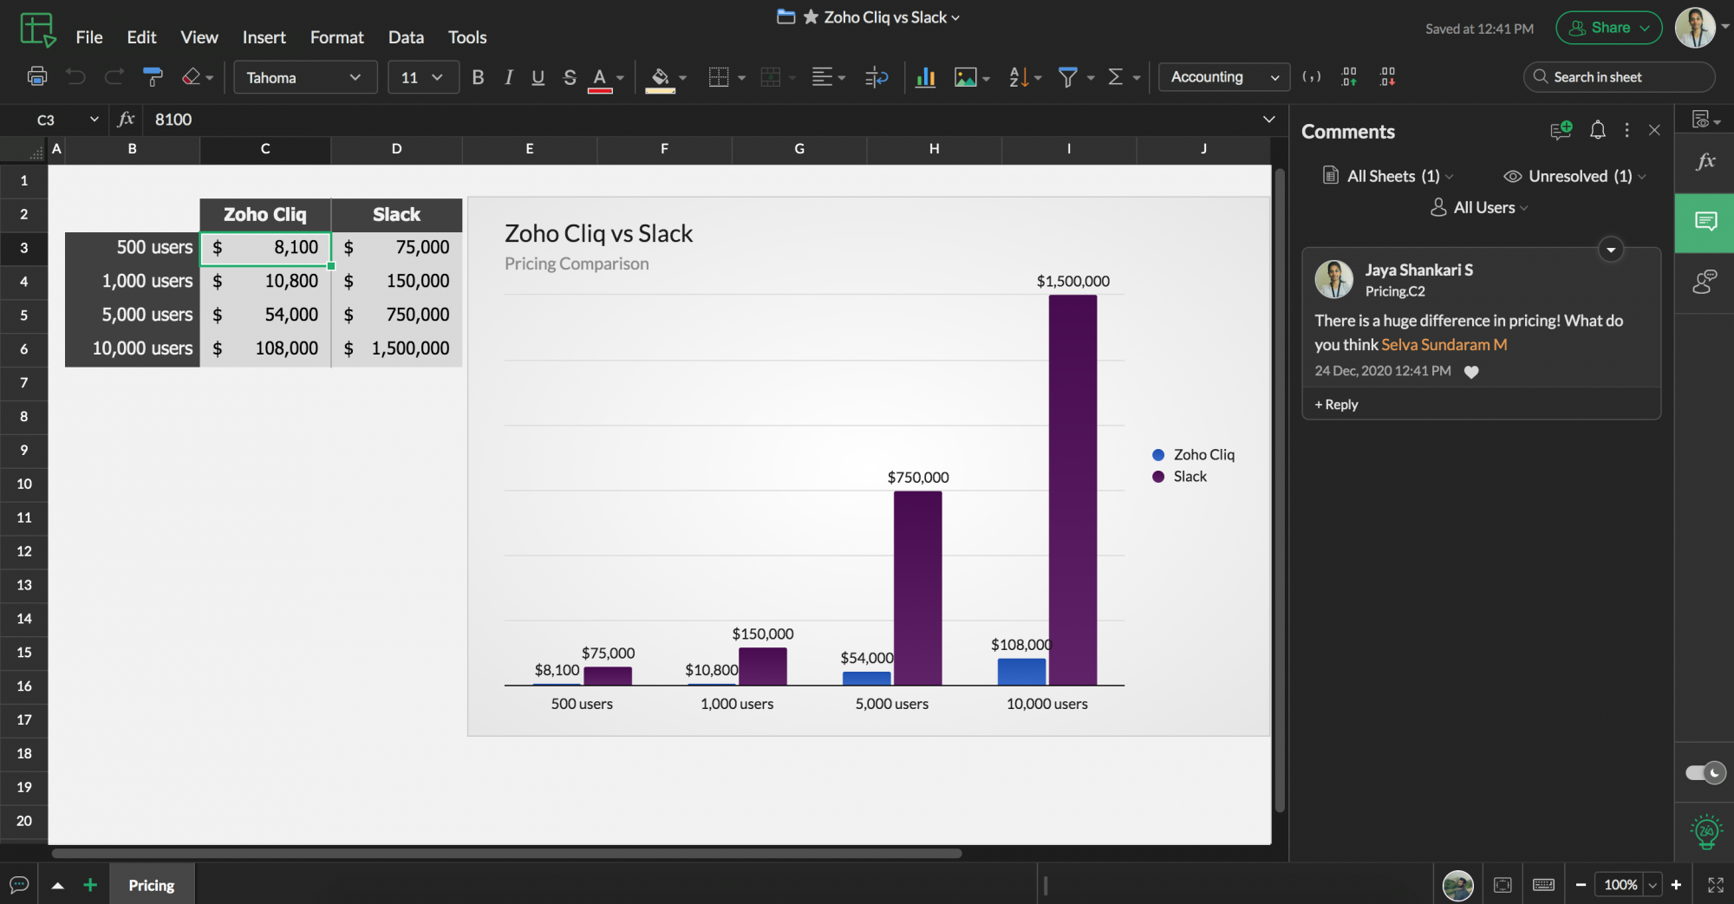Viewport: 1734px width, 904px height.
Task: Click the Search in sheet field
Action: tap(1618, 77)
